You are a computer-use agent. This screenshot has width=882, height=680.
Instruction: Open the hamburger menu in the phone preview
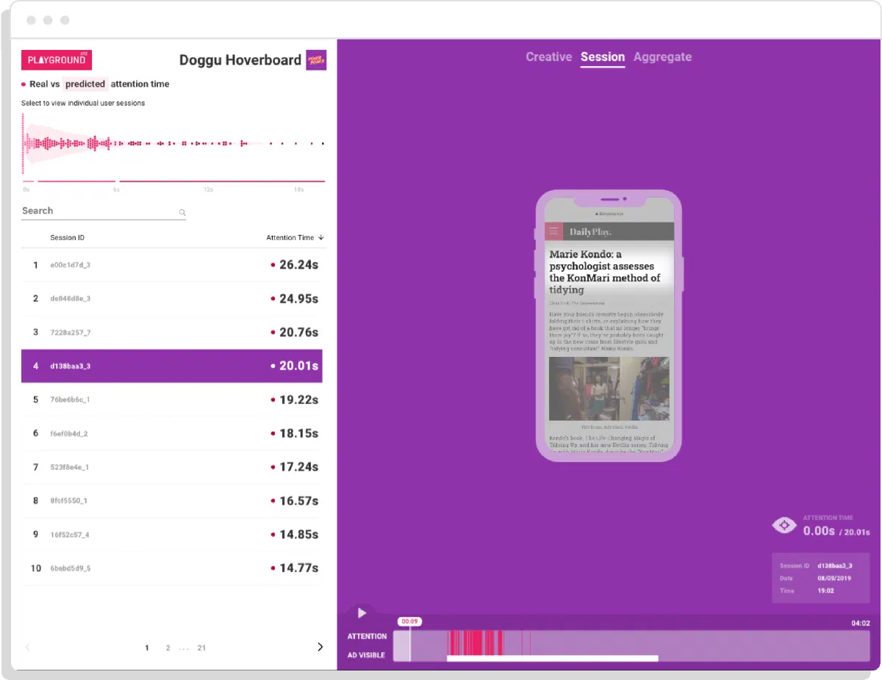pyautogui.click(x=553, y=231)
